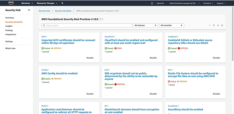Click the ES.1 control ID
This screenshot has width=234, height=114.
click(x=106, y=106)
